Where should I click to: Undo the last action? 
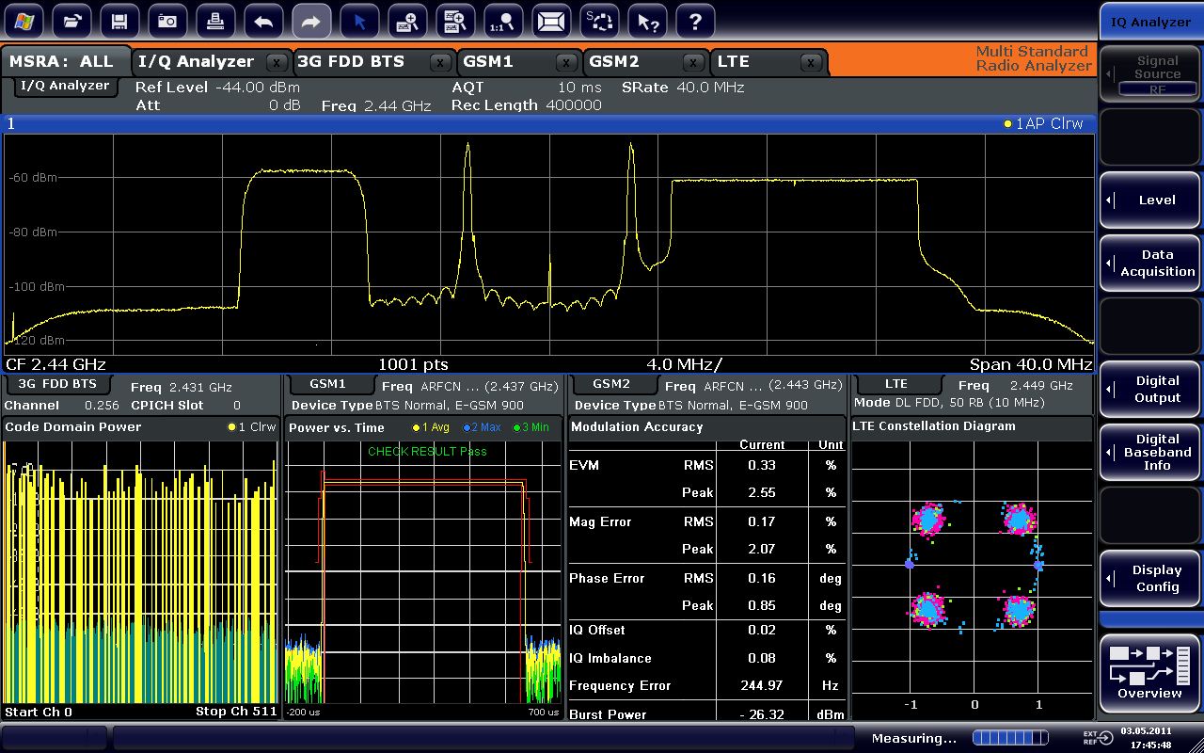(x=264, y=21)
